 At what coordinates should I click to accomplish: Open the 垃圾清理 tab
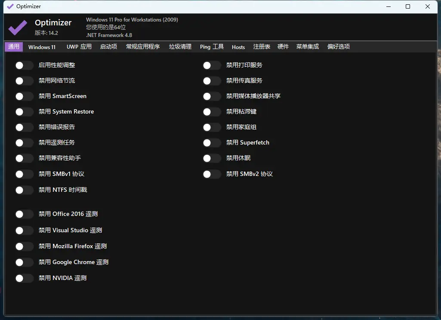tap(180, 47)
